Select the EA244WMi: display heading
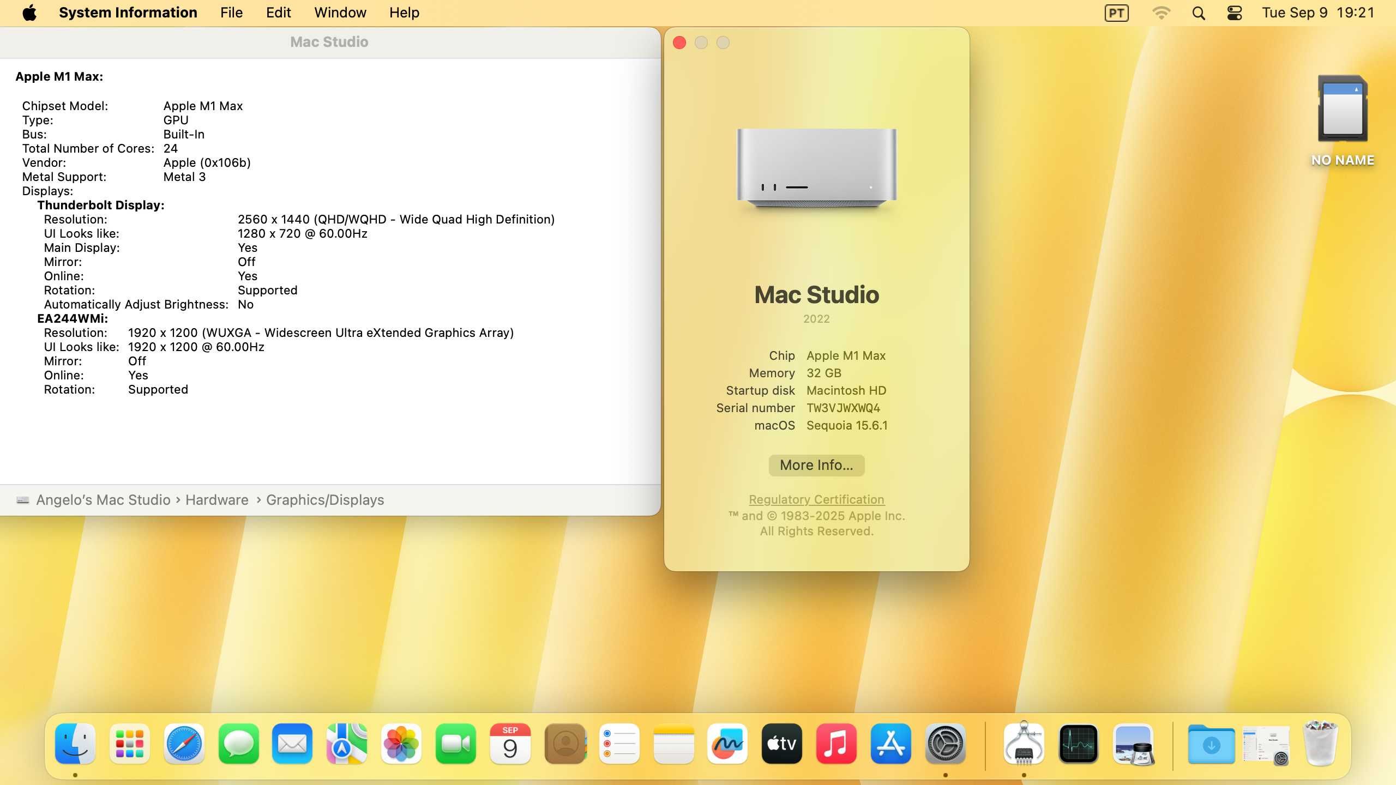1396x785 pixels. (x=73, y=318)
